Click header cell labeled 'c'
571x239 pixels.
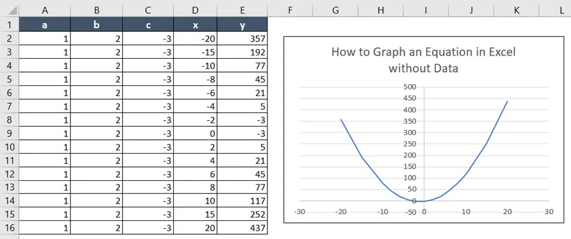pos(148,25)
